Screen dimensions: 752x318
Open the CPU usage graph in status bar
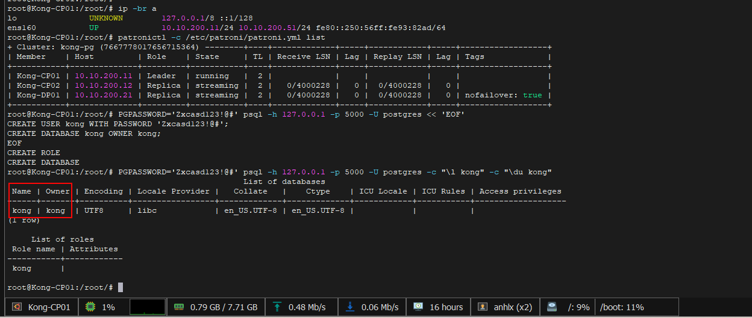(x=148, y=307)
